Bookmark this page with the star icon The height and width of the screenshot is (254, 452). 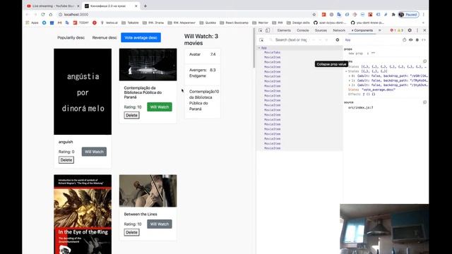coord(314,14)
